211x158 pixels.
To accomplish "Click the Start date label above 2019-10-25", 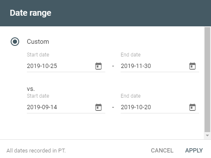I will pos(38,55).
